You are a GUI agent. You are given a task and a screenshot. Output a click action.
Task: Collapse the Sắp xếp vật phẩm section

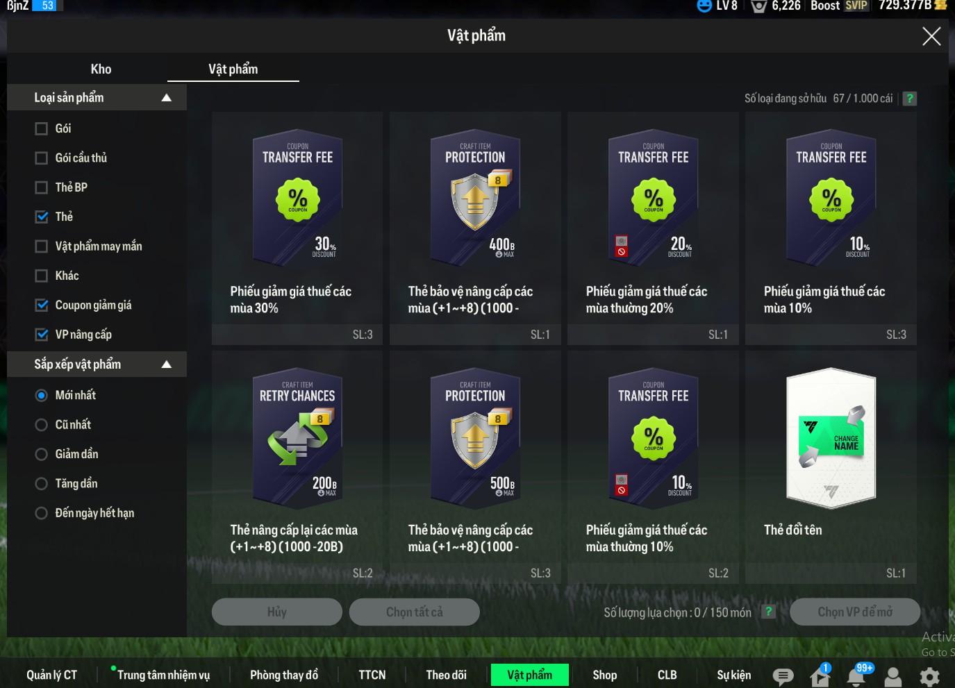pyautogui.click(x=166, y=364)
